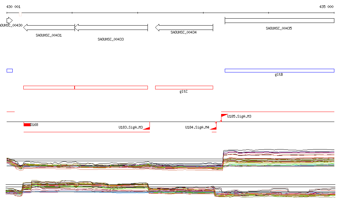Image resolution: width=341 pixels, height=203 pixels.
Task: Click the small blue box at track start
Action: (x=10, y=70)
